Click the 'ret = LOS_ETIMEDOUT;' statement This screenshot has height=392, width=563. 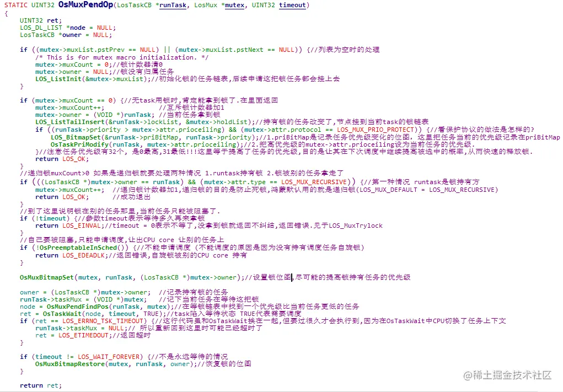point(73,335)
